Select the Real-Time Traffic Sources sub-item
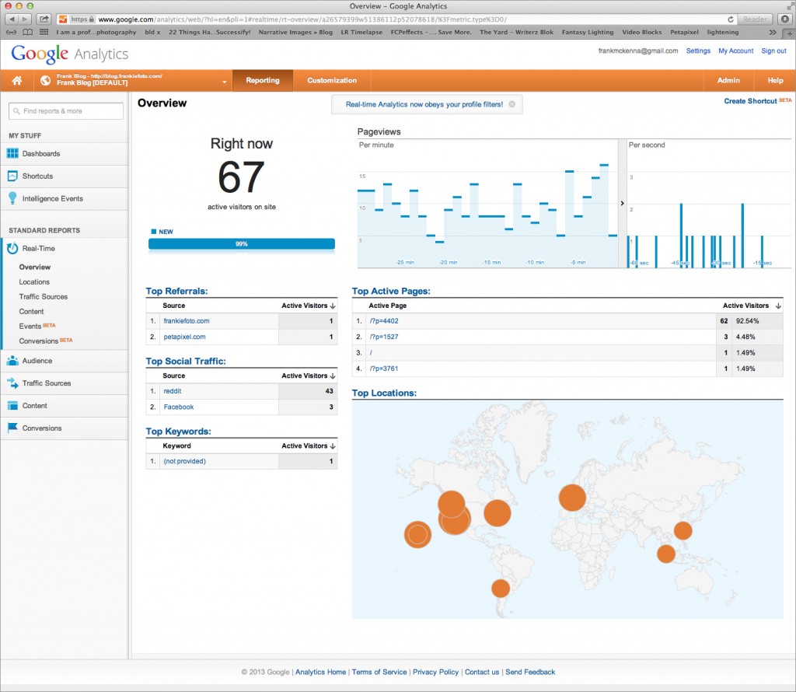The width and height of the screenshot is (796, 692). [44, 296]
